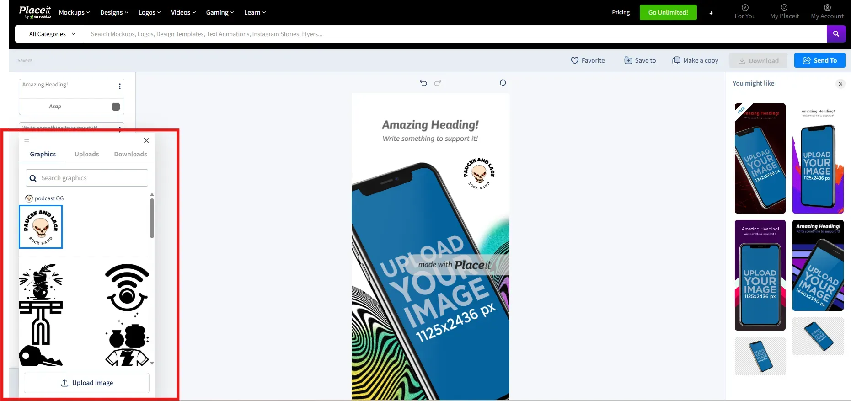Screen dimensions: 851x401
Task: Click Make a copy
Action: (x=695, y=60)
